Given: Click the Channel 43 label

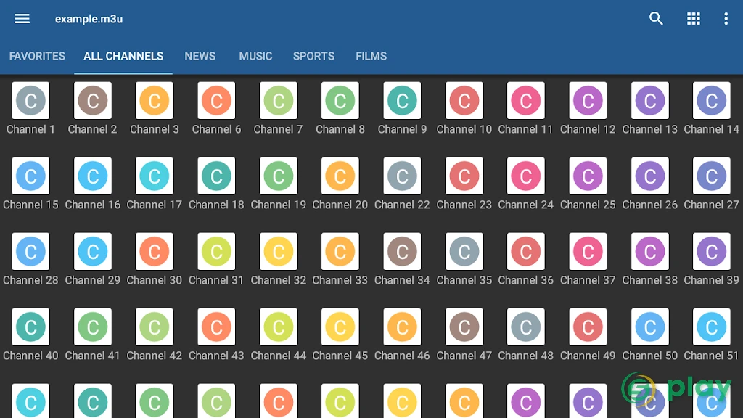Looking at the screenshot, I should (216, 356).
